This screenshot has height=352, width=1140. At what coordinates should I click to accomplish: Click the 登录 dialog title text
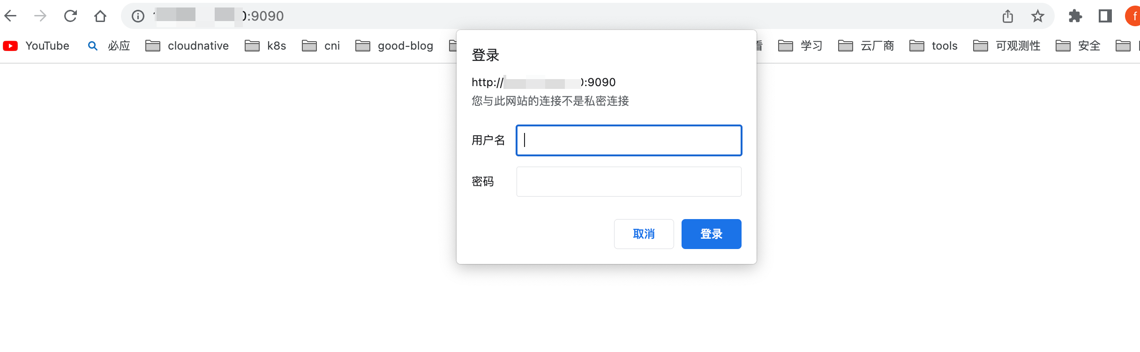pyautogui.click(x=486, y=55)
